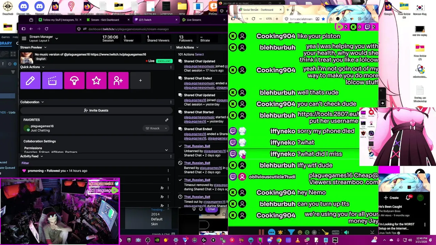The width and height of the screenshot is (436, 245).
Task: Click the Clip quick action tile
Action: point(52,81)
